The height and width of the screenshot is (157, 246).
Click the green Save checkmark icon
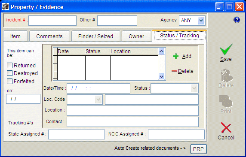pyautogui.click(x=226, y=49)
